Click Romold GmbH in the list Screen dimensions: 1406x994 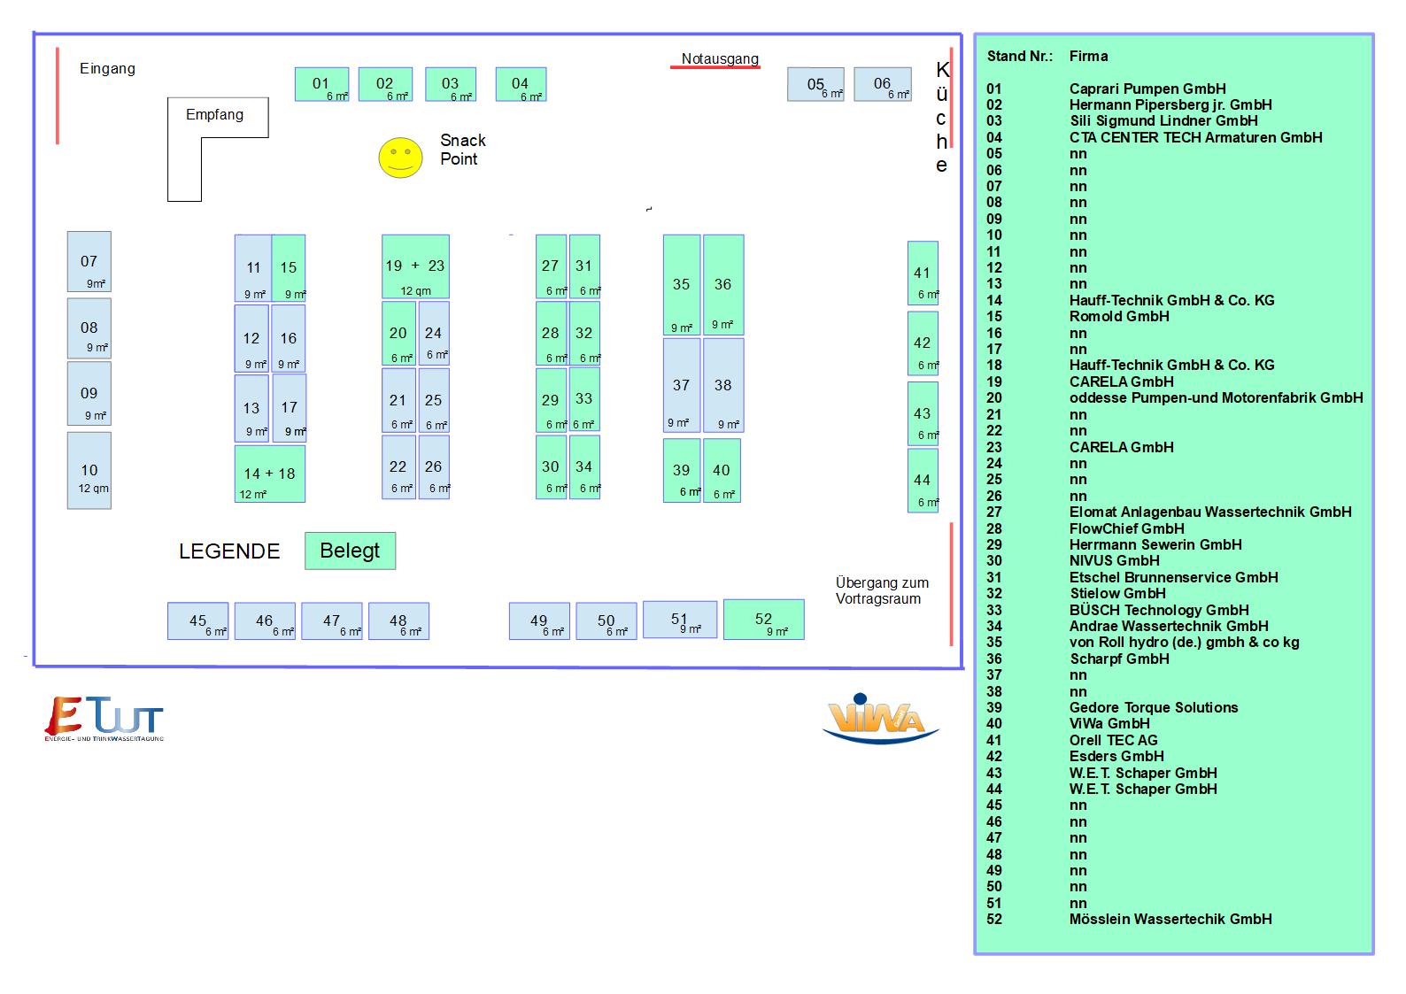coord(1119,316)
